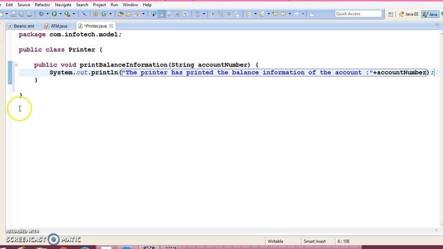Screen dimensions: 443x249
Task: Open the Back history dropdown arrow
Action: coord(289,14)
